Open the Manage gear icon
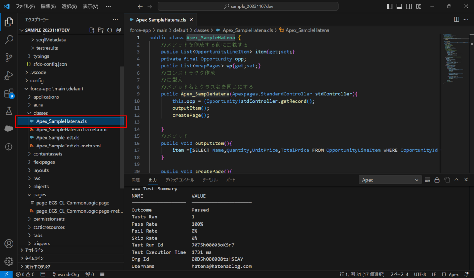The image size is (474, 278). 9,261
